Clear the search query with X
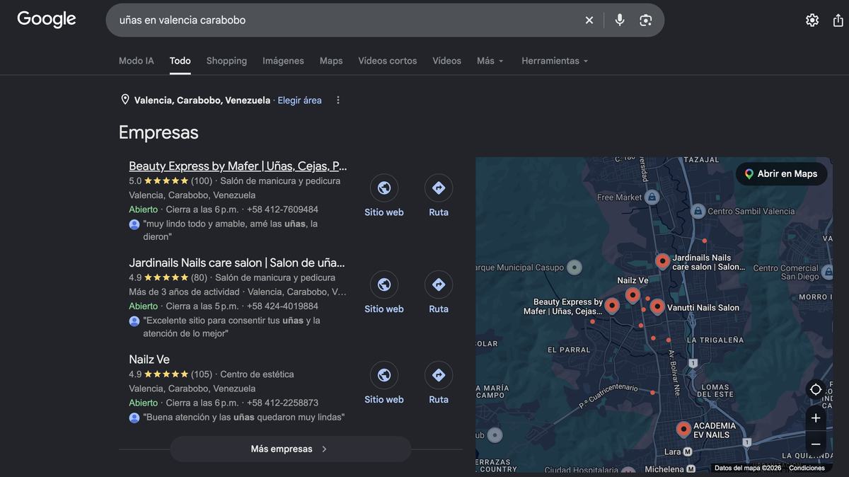 (x=589, y=21)
